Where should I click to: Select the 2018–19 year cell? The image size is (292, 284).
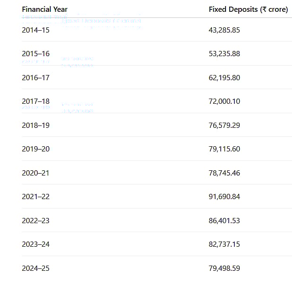35,125
